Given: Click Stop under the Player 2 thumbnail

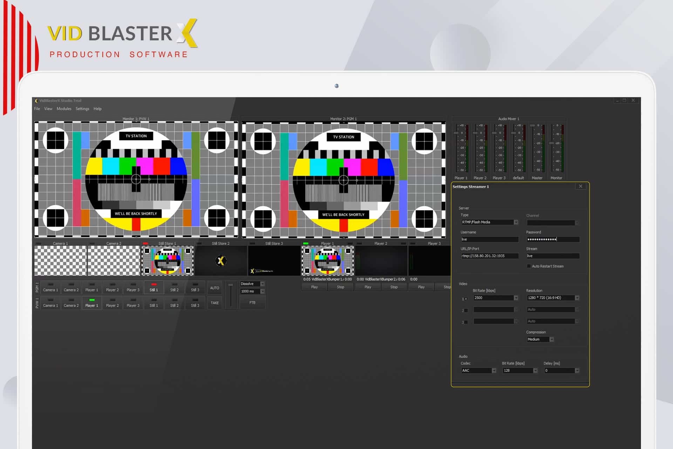Looking at the screenshot, I should click(x=394, y=287).
